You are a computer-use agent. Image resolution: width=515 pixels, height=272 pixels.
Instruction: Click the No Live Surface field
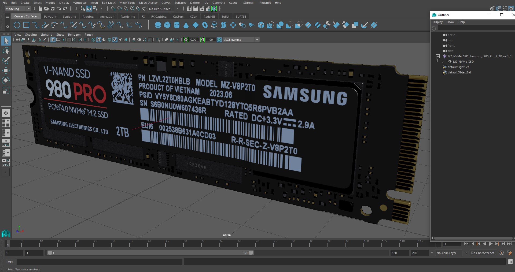click(161, 9)
